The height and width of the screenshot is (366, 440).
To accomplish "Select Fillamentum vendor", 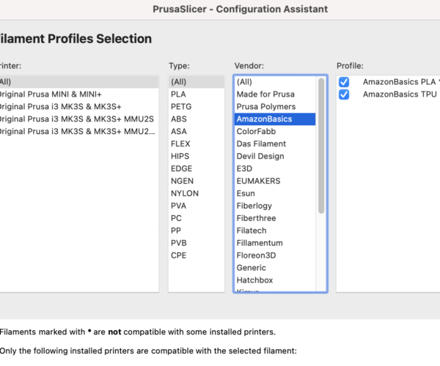I will coord(275,243).
